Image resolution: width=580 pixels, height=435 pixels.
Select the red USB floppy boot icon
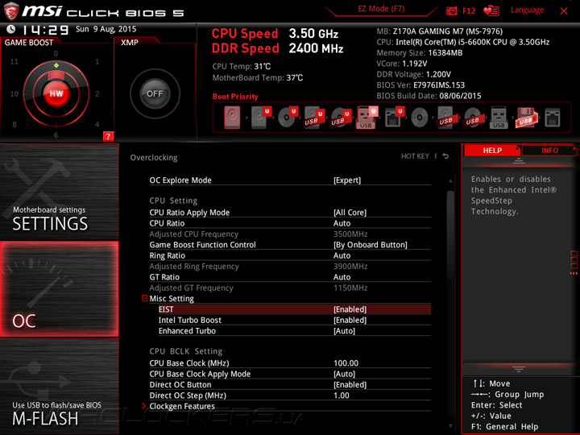pyautogui.click(x=525, y=118)
